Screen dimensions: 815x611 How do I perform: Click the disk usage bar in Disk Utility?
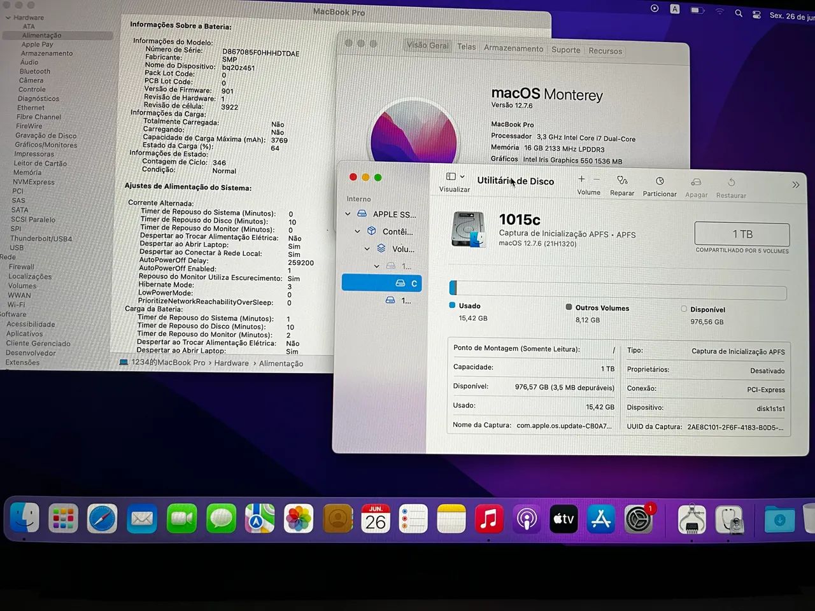coord(618,290)
